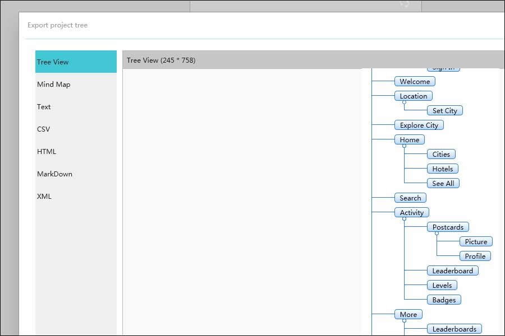
Task: Collapse the Postcards branch via its circle toggle
Action: (437, 233)
